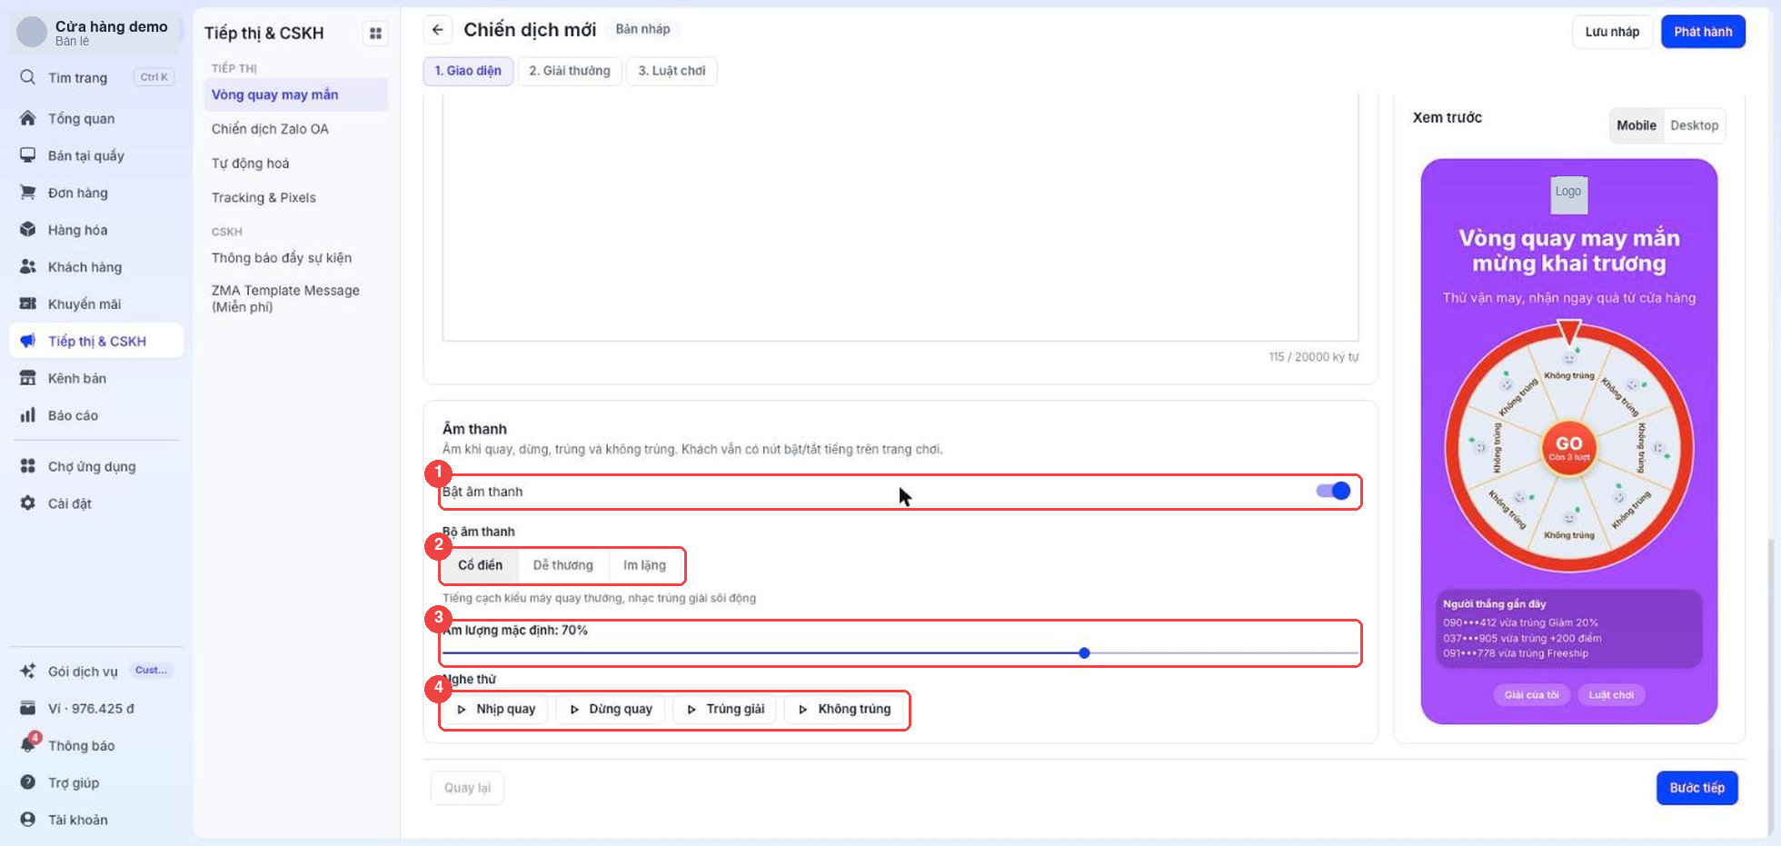Click the Cài đặt gear icon
Screen dimensions: 1781x846
click(28, 503)
